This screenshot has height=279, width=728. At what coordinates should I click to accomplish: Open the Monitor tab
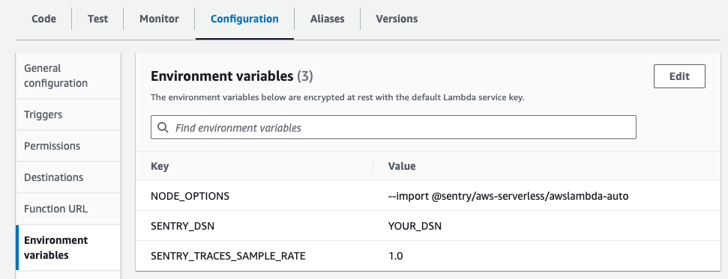click(159, 19)
